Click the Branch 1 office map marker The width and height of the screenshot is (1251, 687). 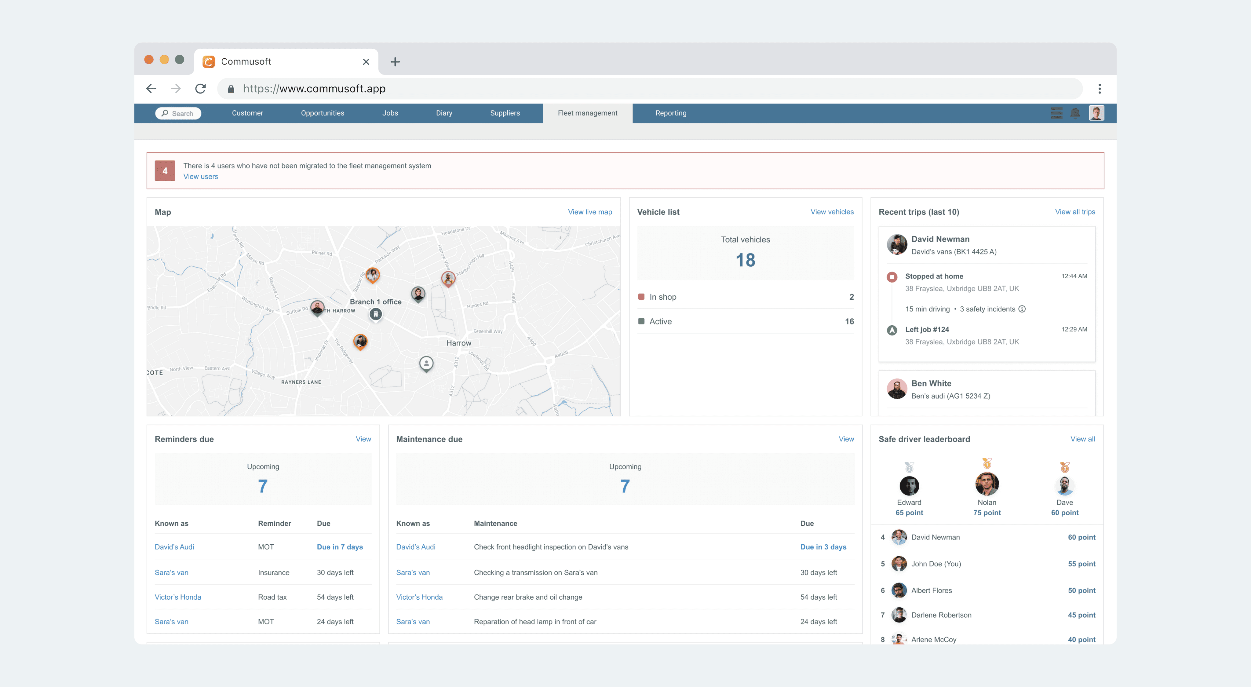coord(375,314)
